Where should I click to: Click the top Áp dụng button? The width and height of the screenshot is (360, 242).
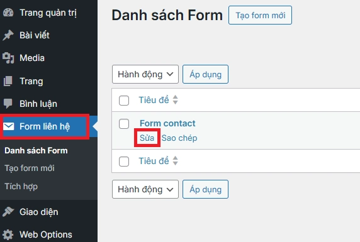205,74
